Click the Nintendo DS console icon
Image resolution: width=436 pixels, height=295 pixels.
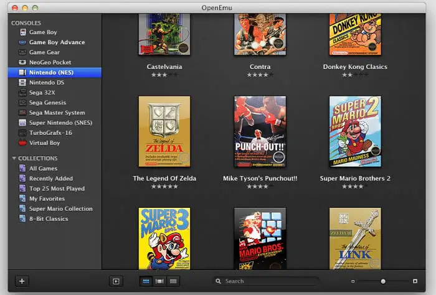pos(22,83)
